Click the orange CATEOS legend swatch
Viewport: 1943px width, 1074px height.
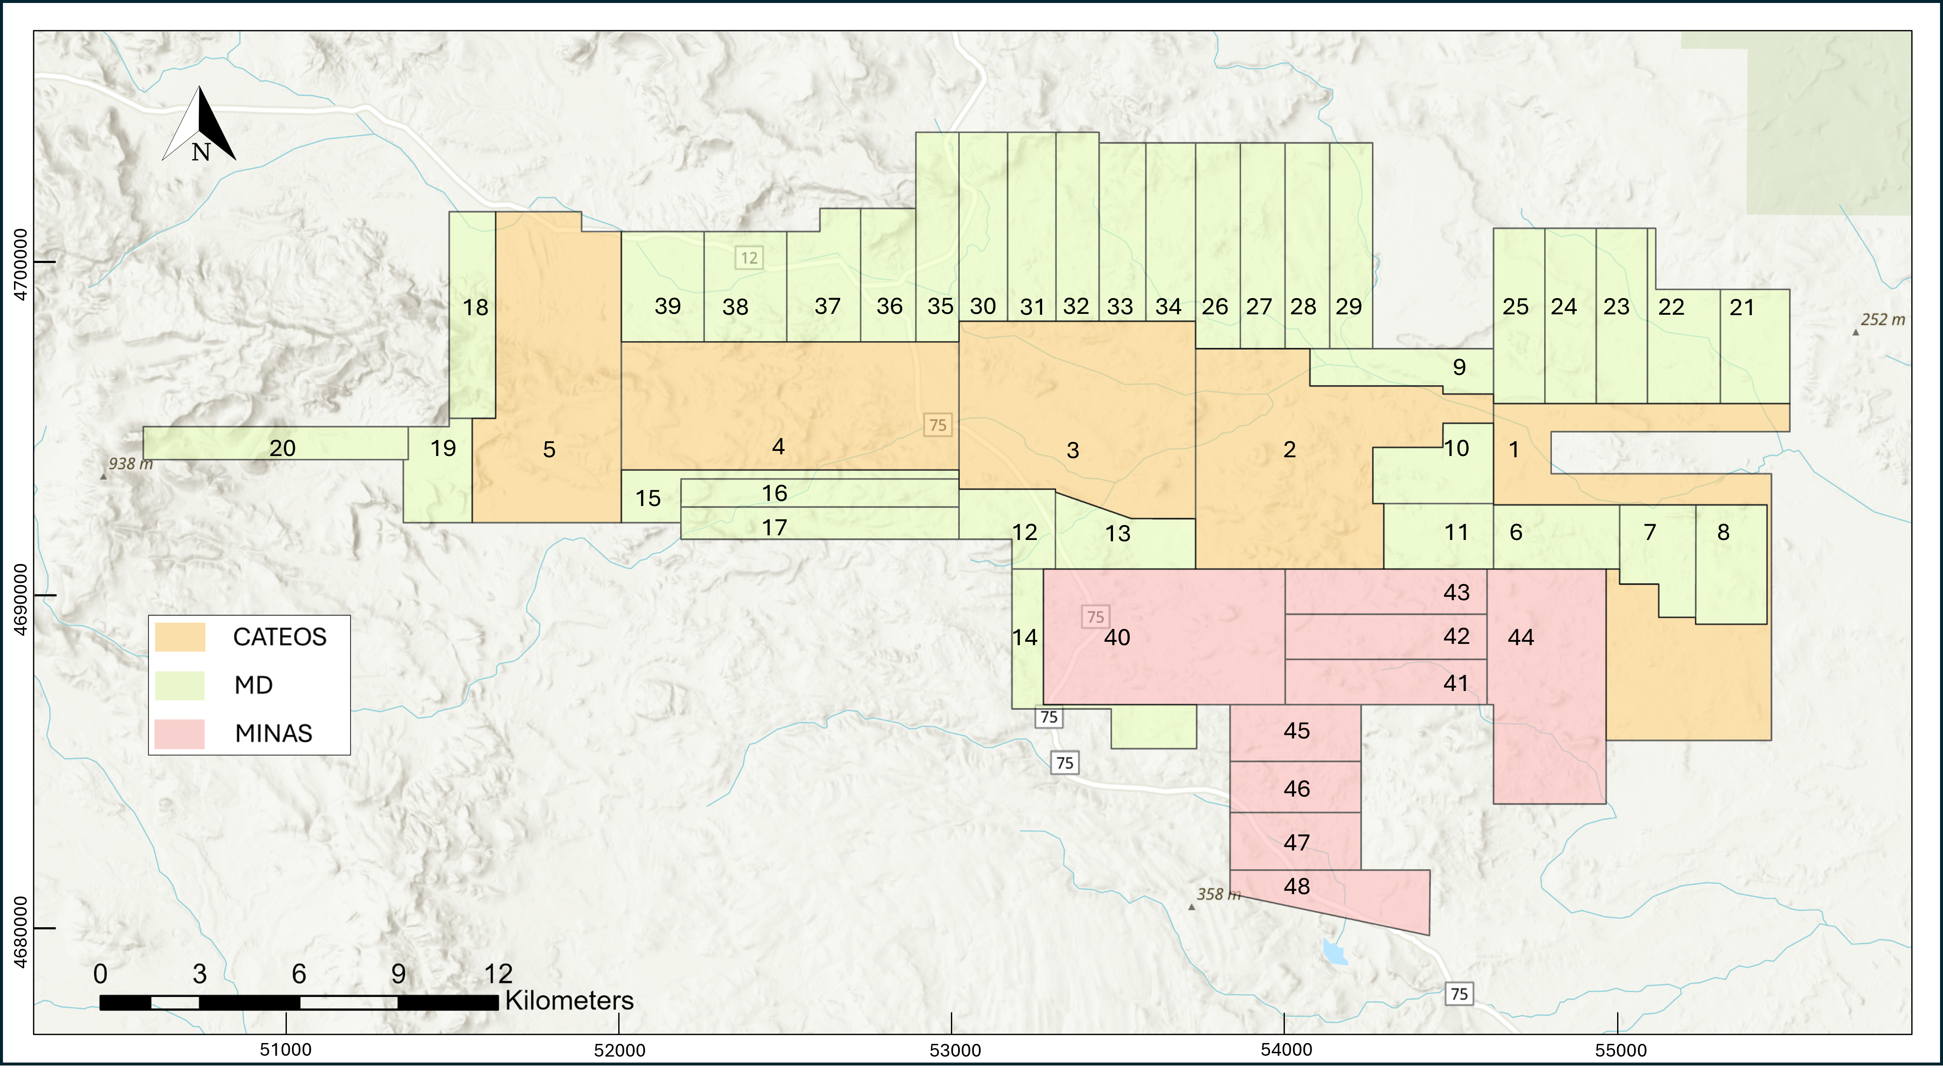179,637
